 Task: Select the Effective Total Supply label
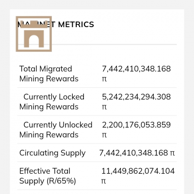pos(48,176)
